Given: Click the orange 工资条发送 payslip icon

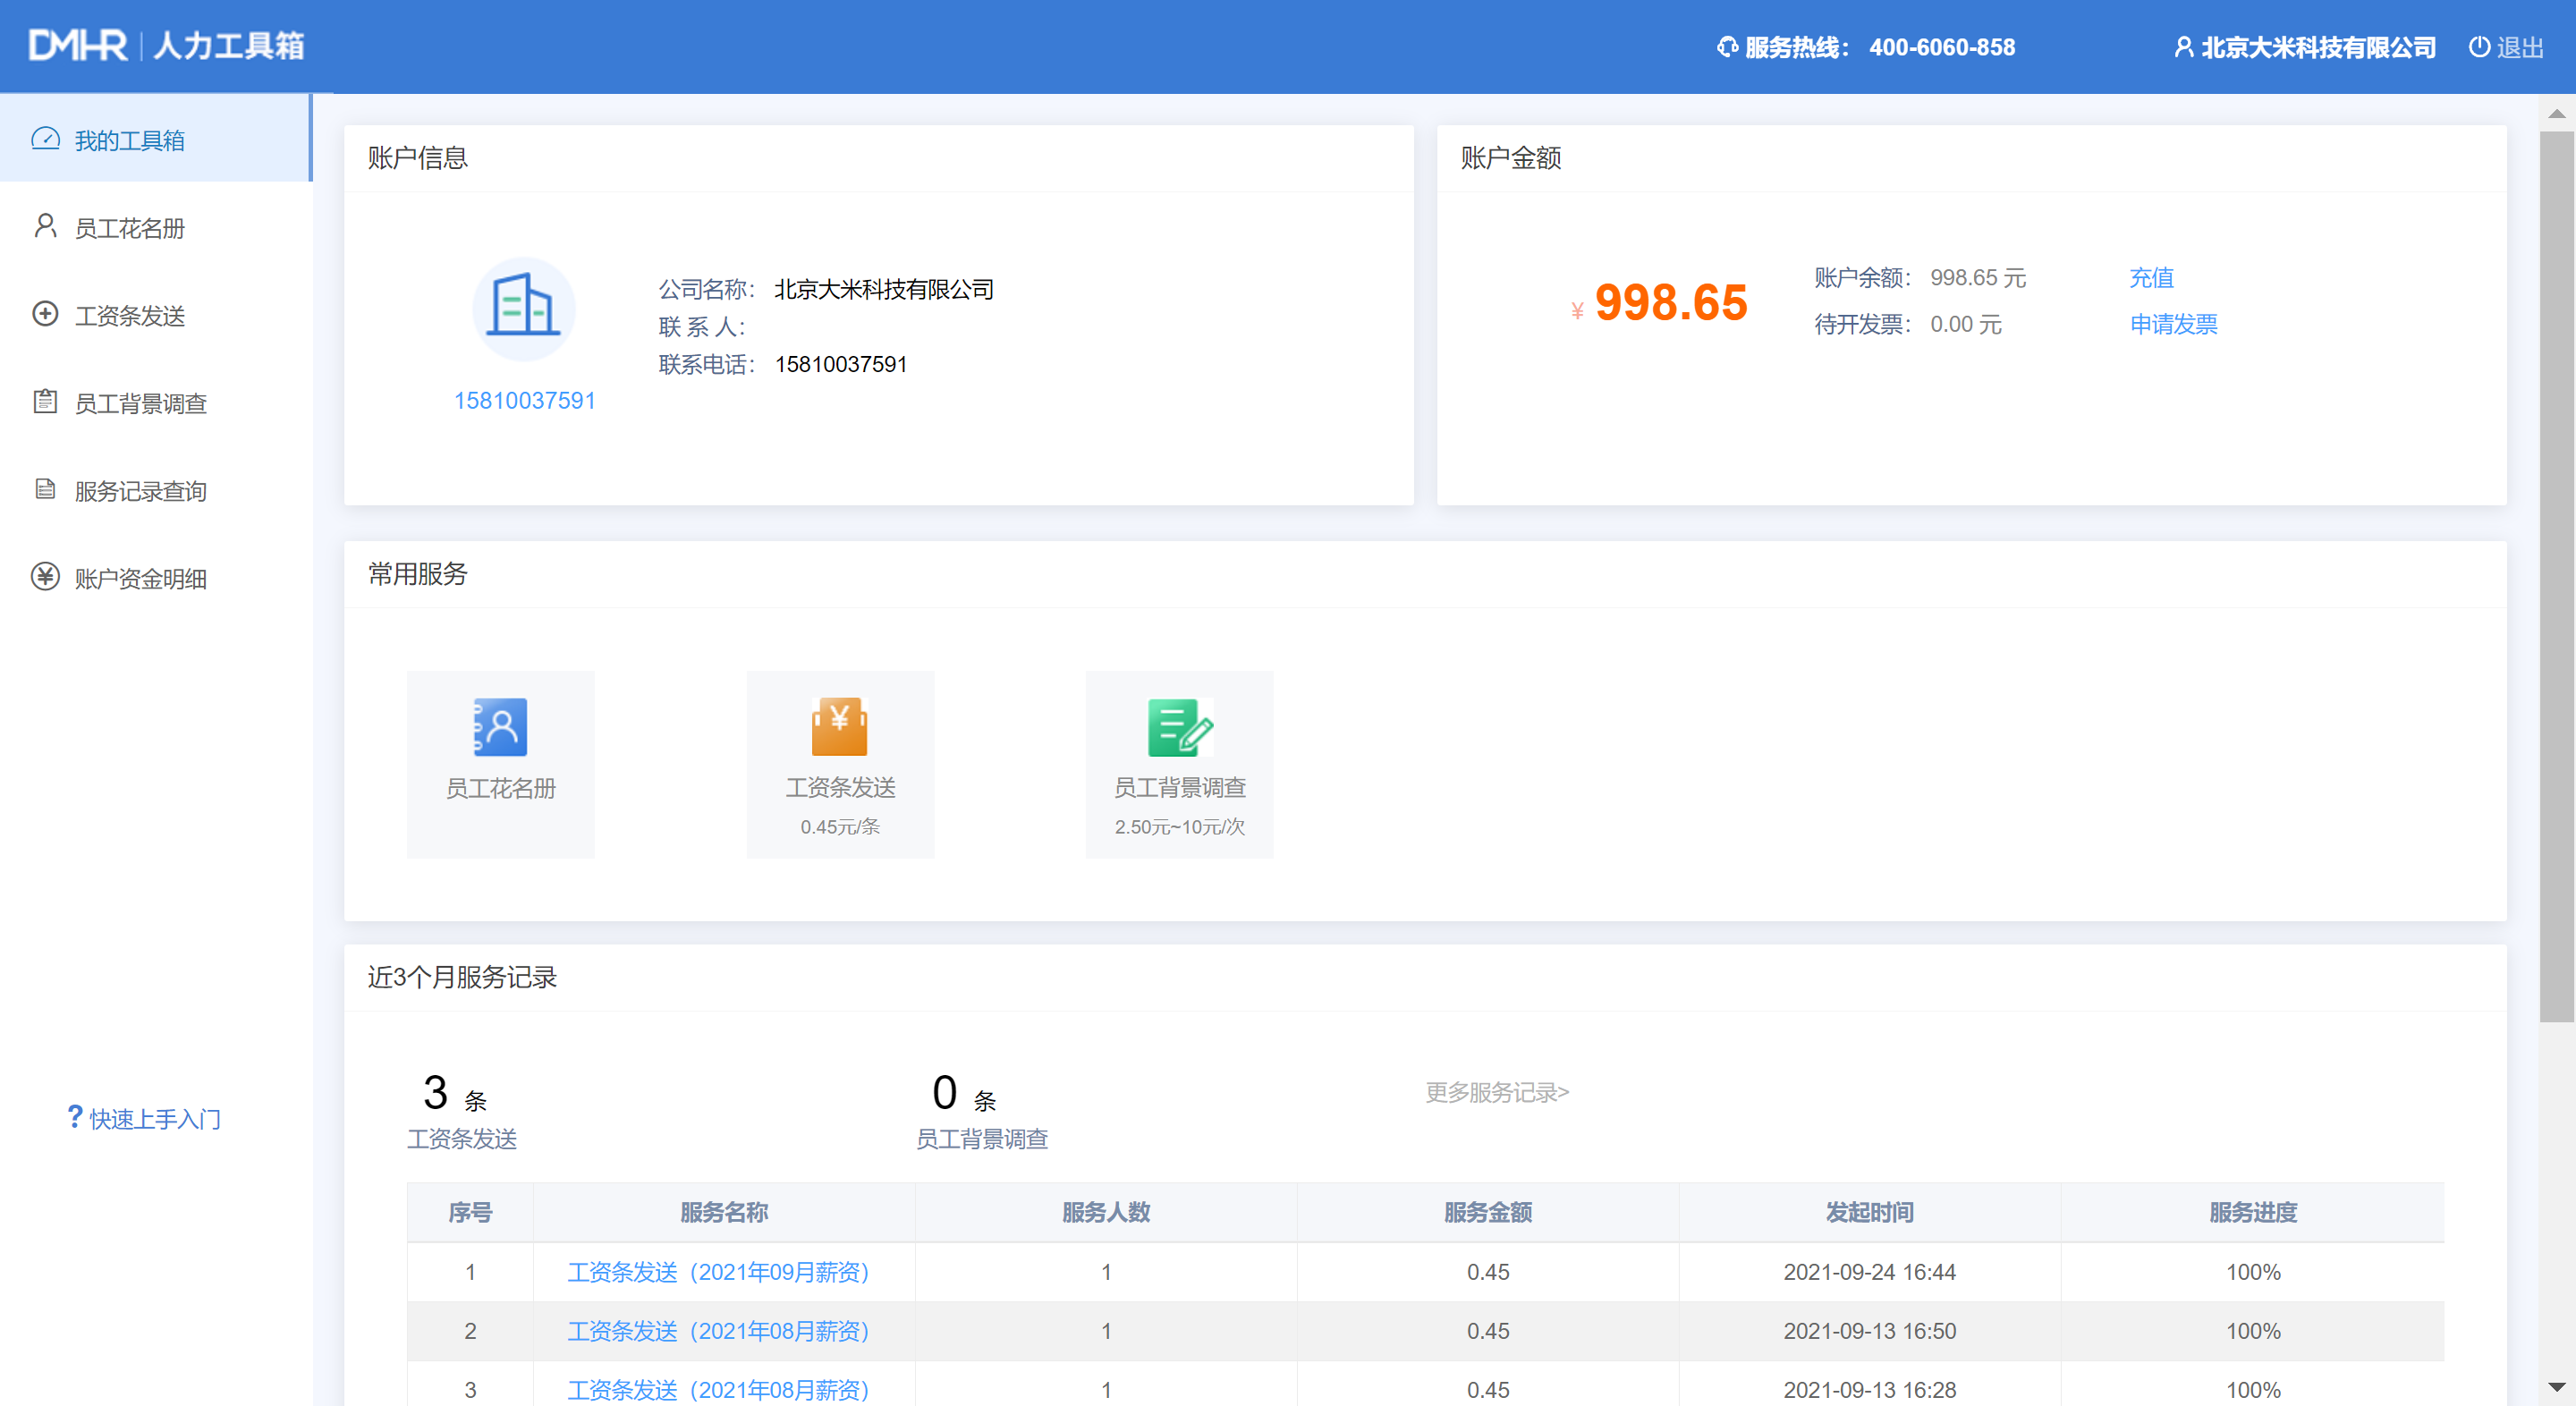Looking at the screenshot, I should tap(840, 727).
